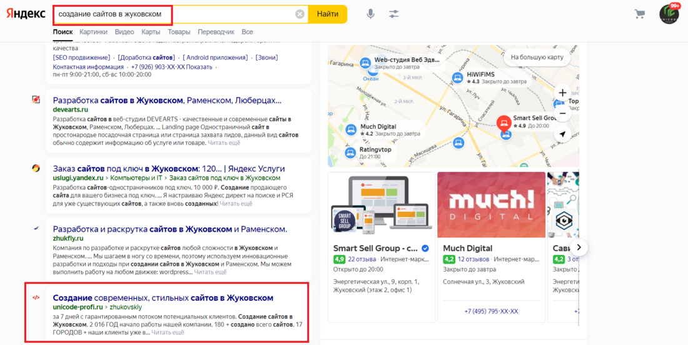Open the Переводчик tab
The width and height of the screenshot is (688, 345).
[216, 32]
